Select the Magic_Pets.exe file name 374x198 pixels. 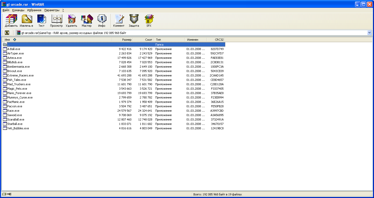(x=17, y=89)
